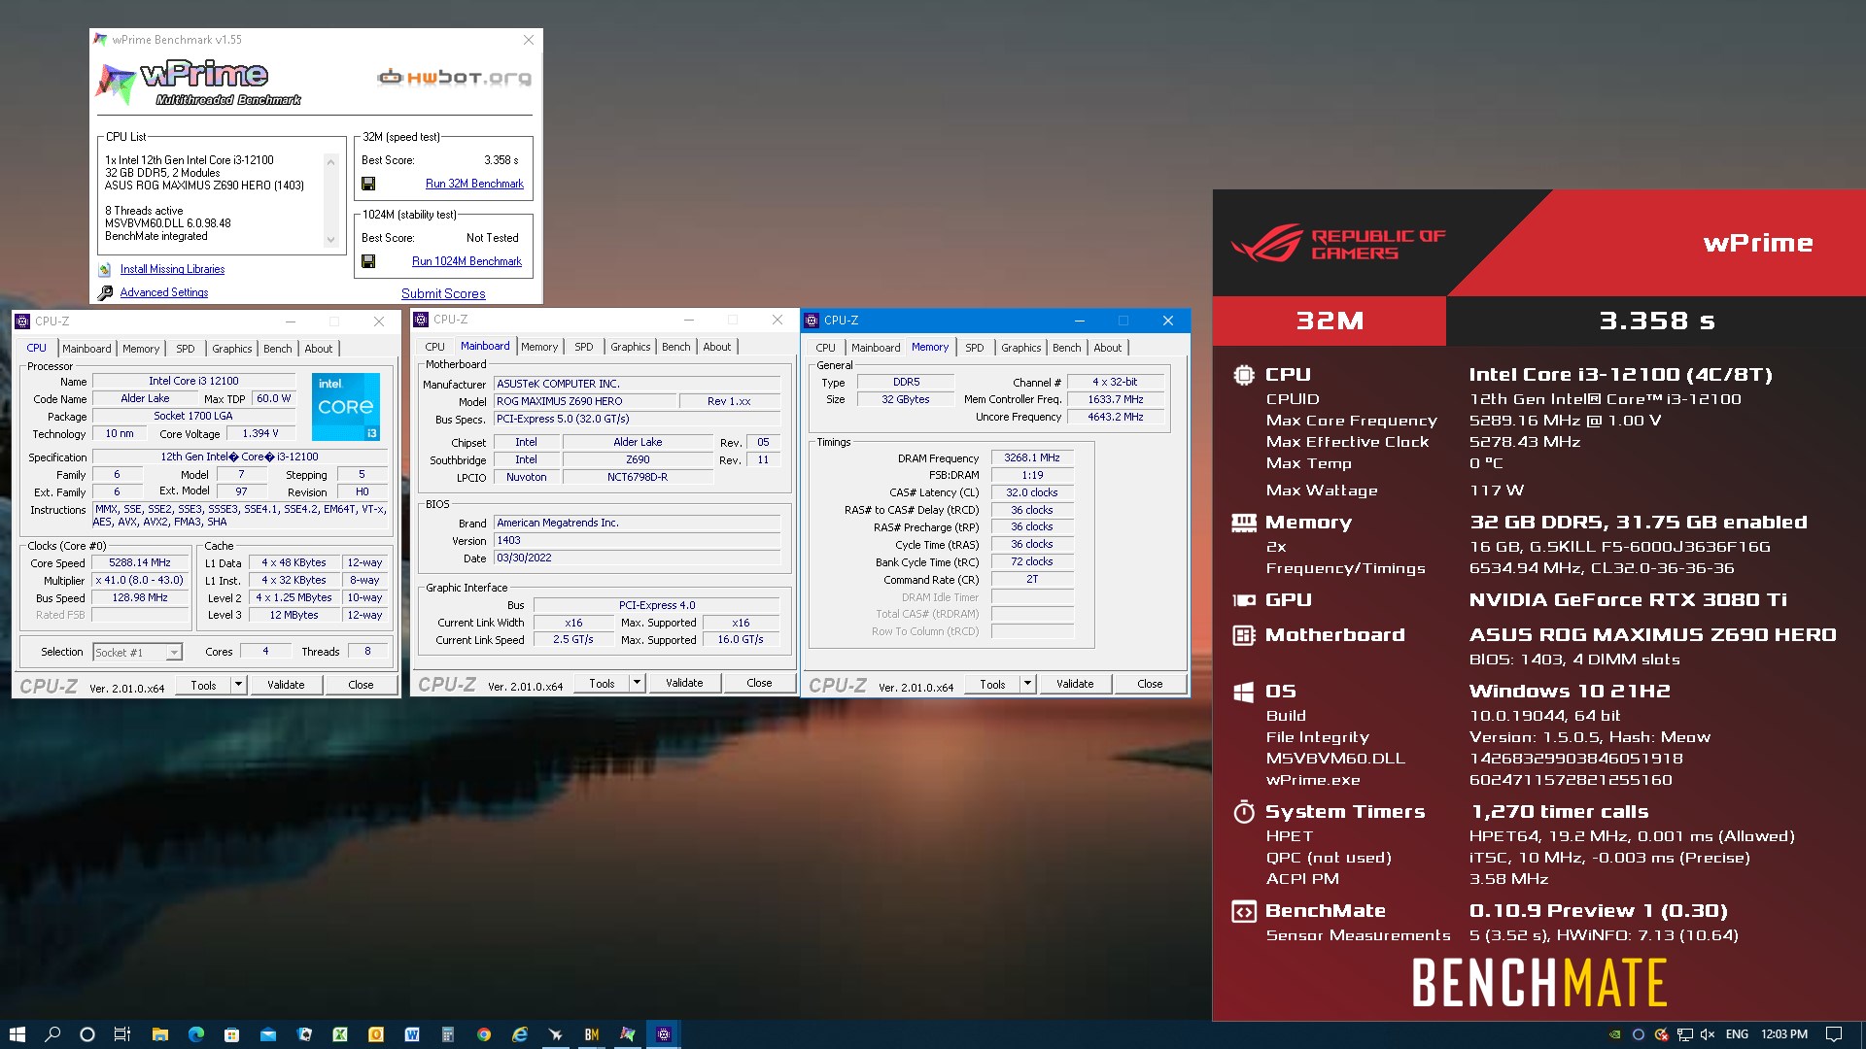
Task: Click the DRAM Frequency value 3268.1 MHz
Action: [x=1032, y=458]
